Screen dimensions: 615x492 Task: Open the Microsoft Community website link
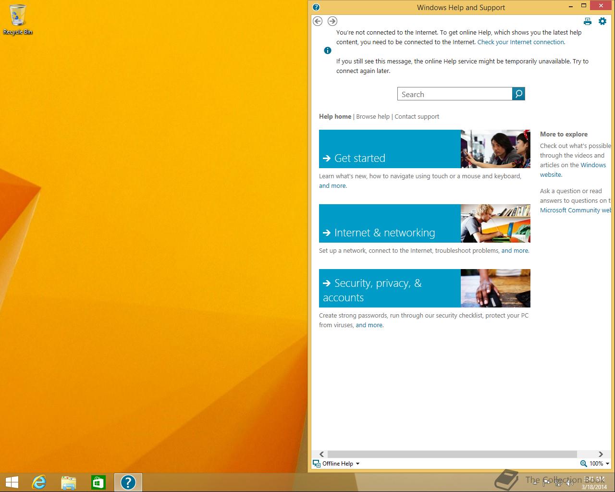point(576,210)
